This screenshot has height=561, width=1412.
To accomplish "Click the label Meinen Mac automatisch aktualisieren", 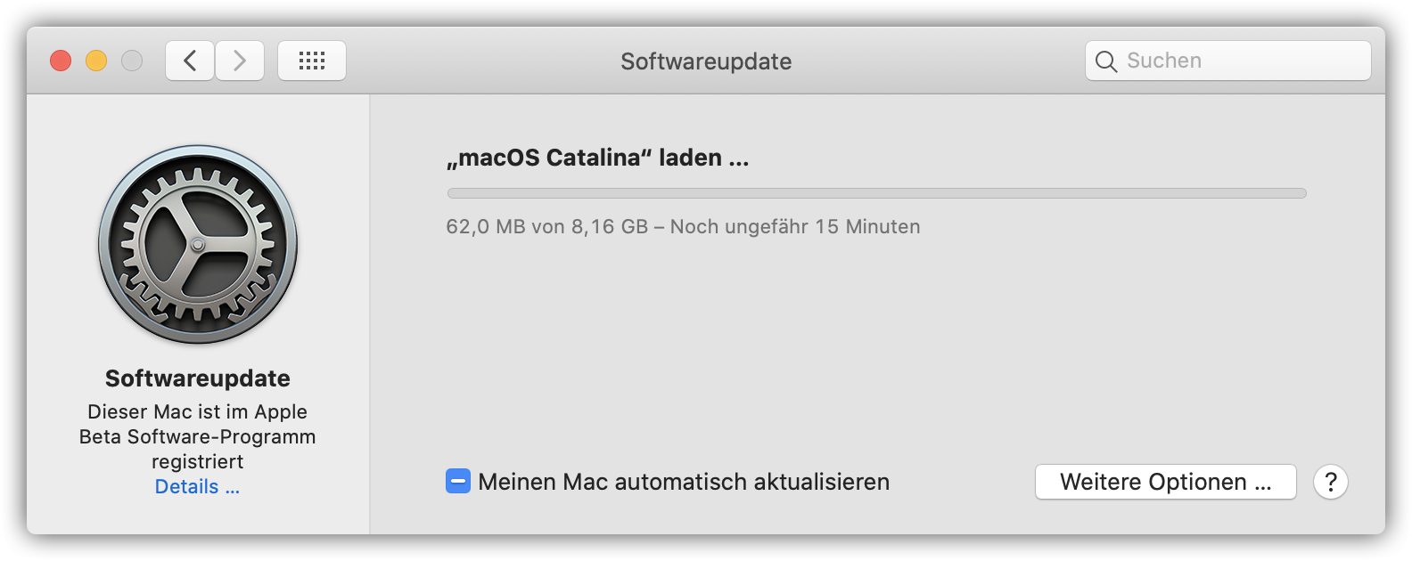I will [x=684, y=482].
